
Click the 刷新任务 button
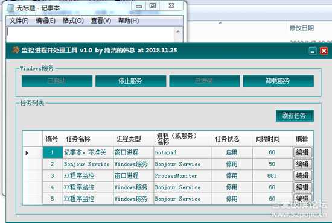point(295,116)
